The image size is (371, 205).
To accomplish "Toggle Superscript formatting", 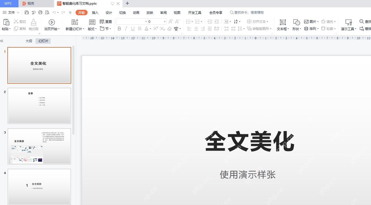I will click(x=155, y=29).
